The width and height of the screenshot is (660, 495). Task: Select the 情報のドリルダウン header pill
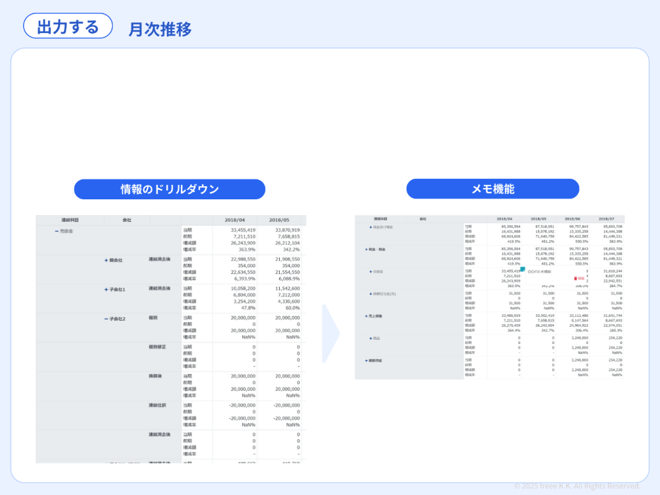(x=170, y=189)
